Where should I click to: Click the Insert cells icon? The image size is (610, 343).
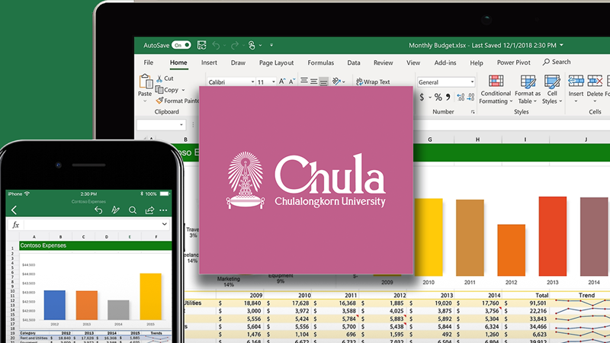tap(576, 81)
